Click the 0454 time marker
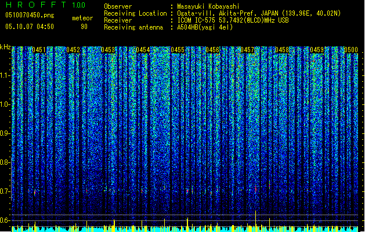The image size is (365, 232). pyautogui.click(x=143, y=50)
